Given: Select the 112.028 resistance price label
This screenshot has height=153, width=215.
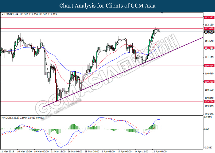Looking at the screenshot, I should (209, 28).
